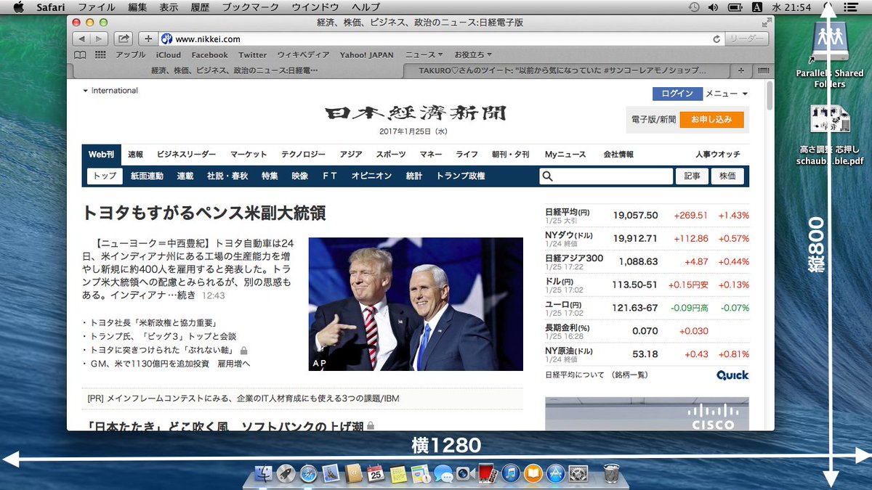Show all tabs icon in tab bar
The width and height of the screenshot is (872, 490).
pos(762,70)
